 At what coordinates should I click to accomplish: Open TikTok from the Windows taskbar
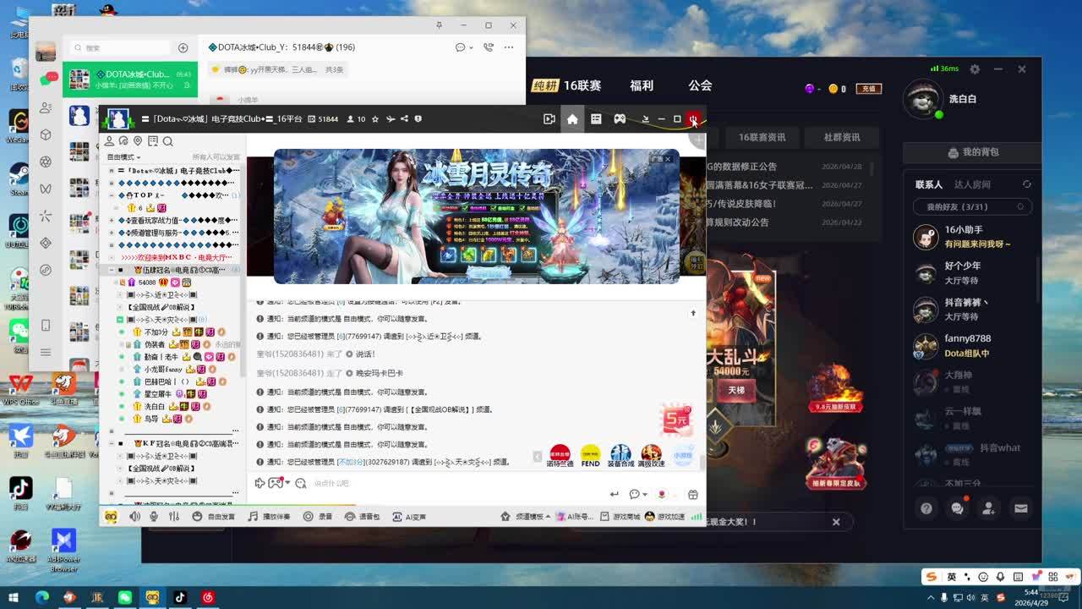(x=180, y=597)
